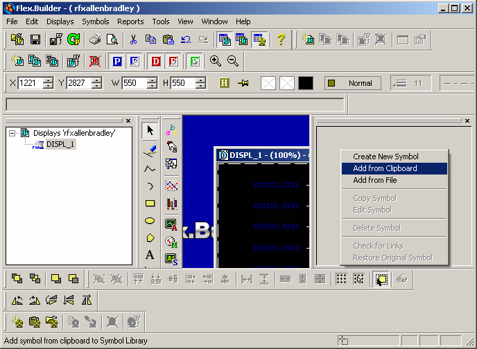
Task: Open Print Preview magnifier icon
Action: pos(112,39)
